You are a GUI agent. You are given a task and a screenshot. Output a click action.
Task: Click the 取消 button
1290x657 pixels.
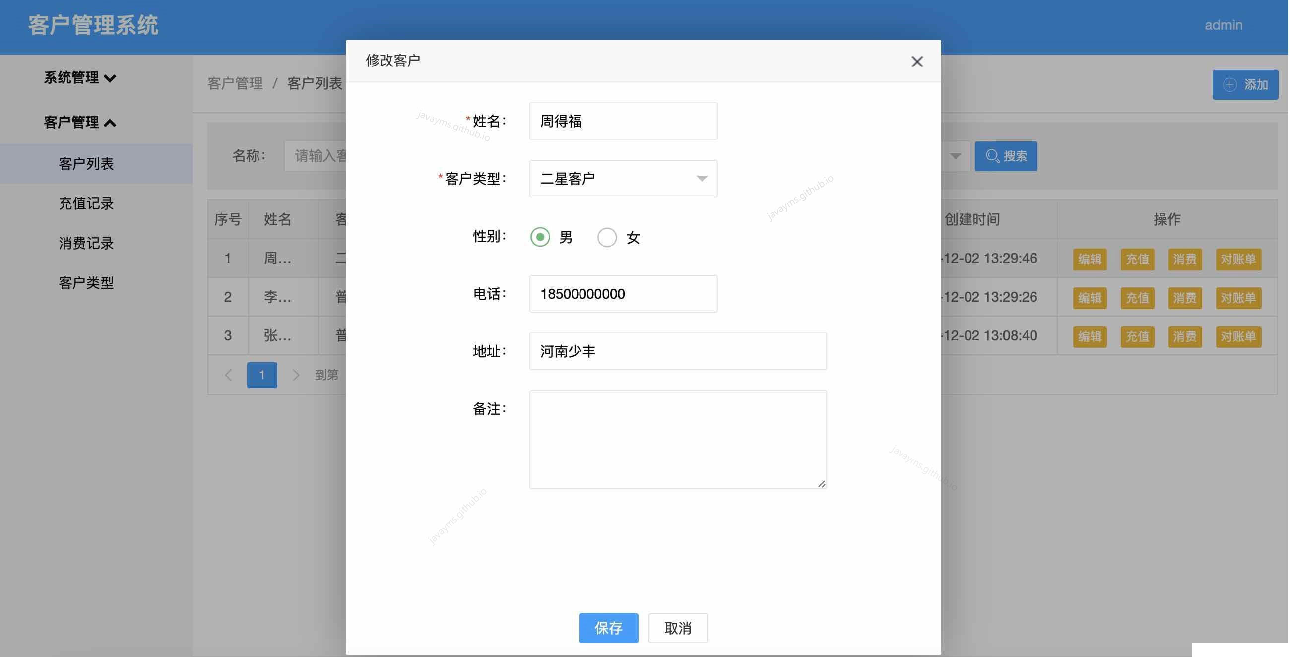tap(678, 628)
